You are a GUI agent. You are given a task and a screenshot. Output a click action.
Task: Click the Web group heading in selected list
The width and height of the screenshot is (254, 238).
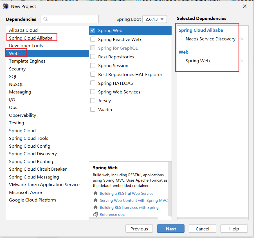pos(183,52)
